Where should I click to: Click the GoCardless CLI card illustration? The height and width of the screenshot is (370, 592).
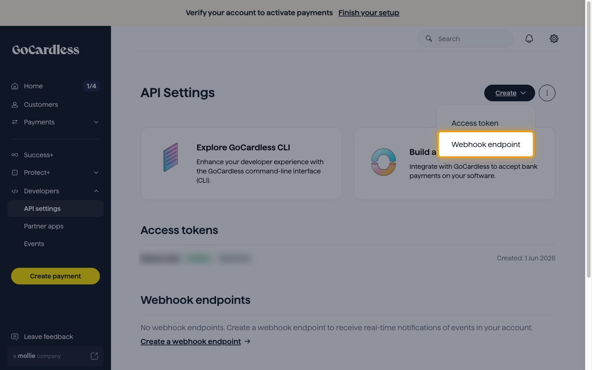tap(171, 157)
